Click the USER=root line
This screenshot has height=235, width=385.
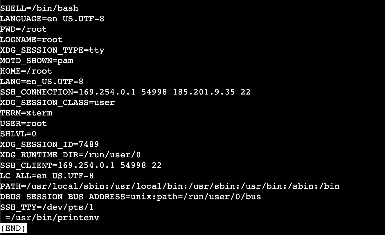click(x=24, y=123)
